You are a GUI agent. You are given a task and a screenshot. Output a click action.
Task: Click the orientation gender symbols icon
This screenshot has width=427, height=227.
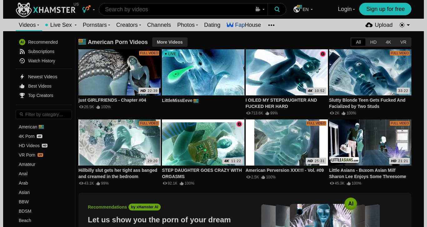[86, 9]
